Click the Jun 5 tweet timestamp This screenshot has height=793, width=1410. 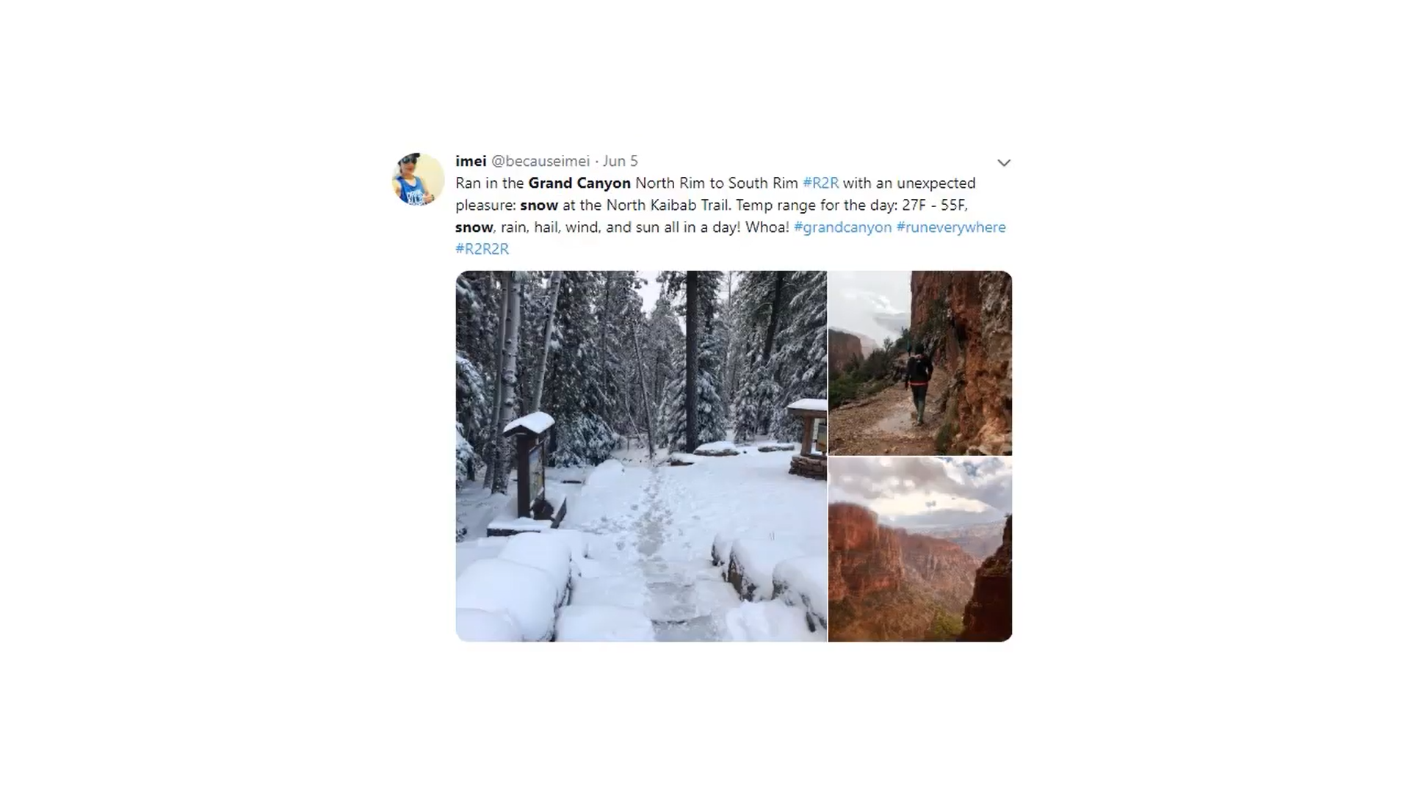tap(620, 161)
